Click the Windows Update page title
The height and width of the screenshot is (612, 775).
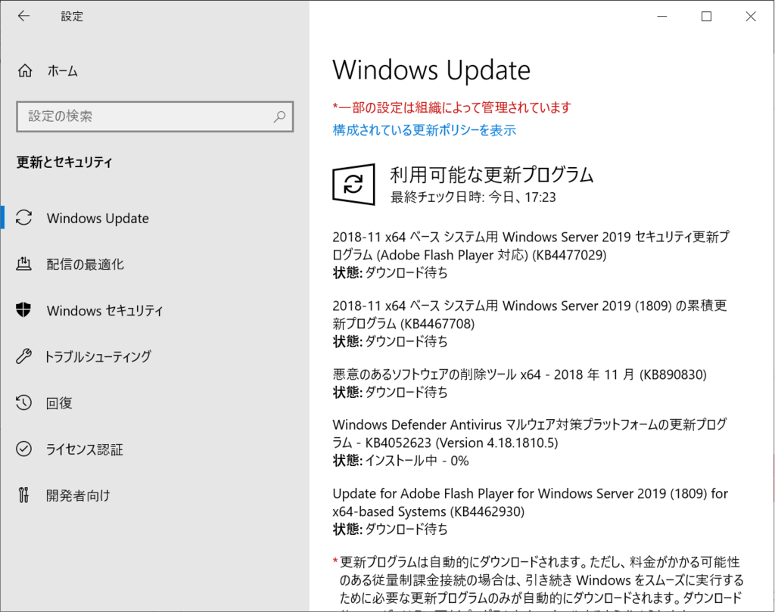point(431,70)
